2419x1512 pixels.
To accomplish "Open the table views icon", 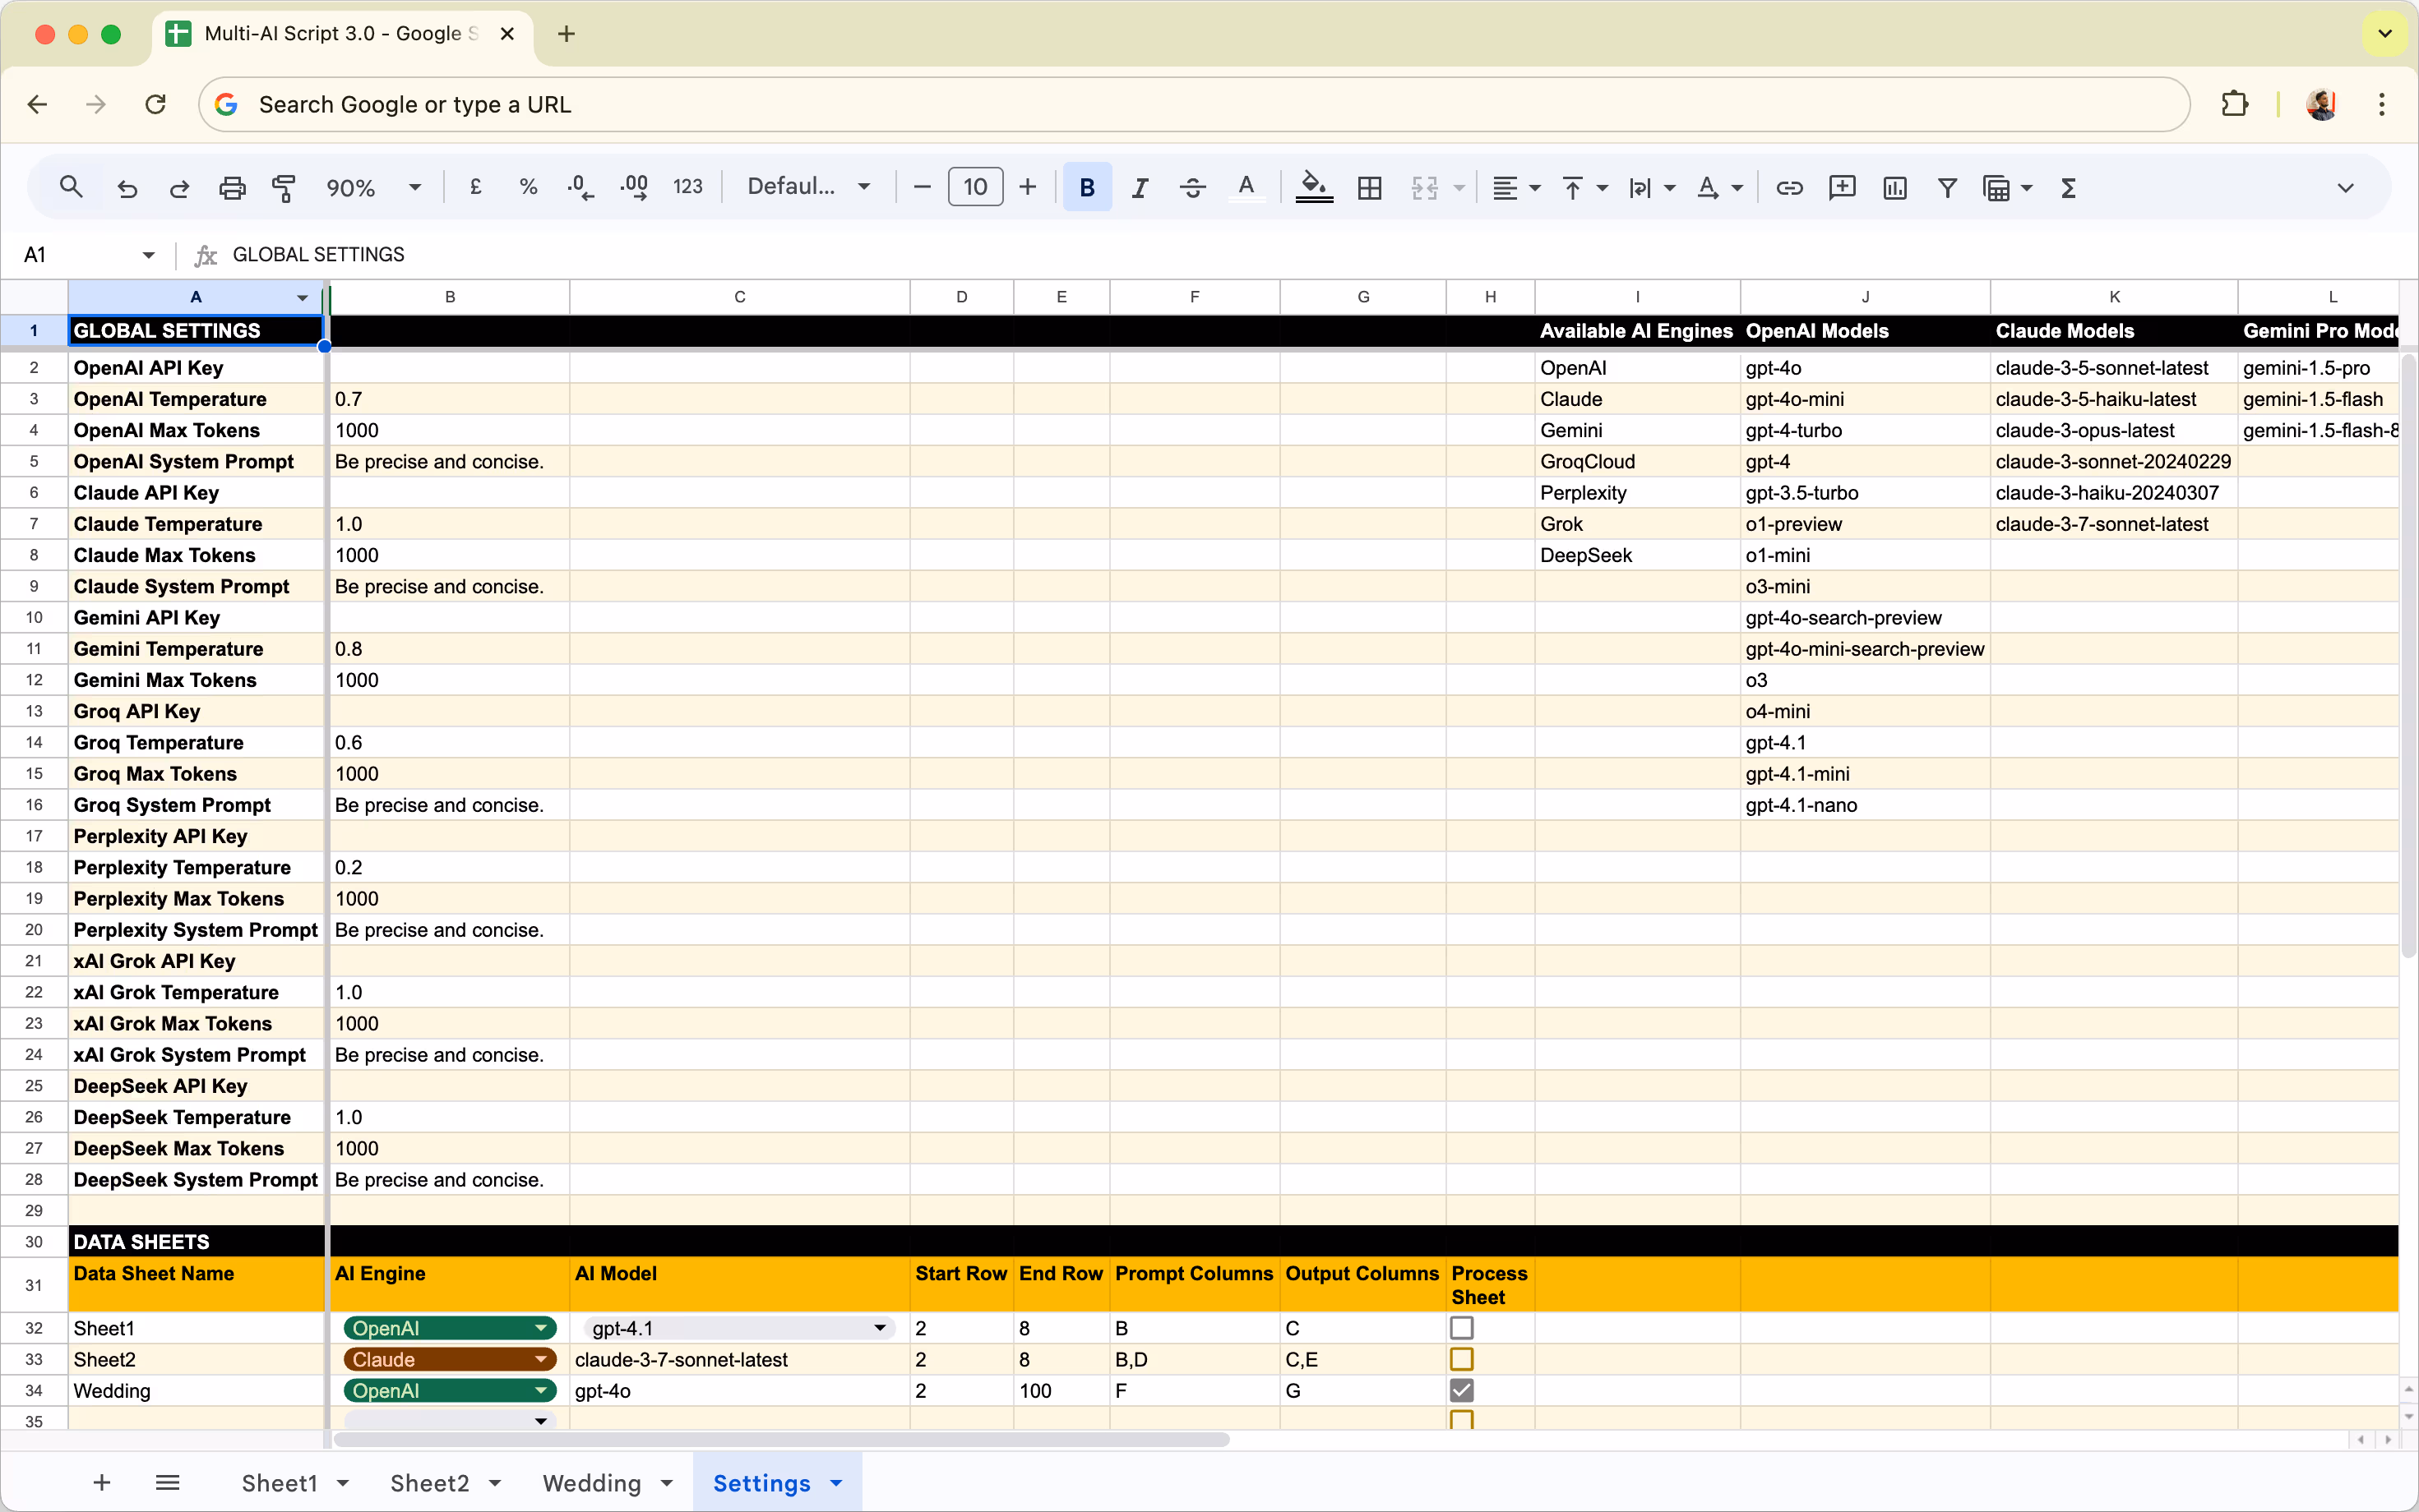I will [x=1996, y=187].
